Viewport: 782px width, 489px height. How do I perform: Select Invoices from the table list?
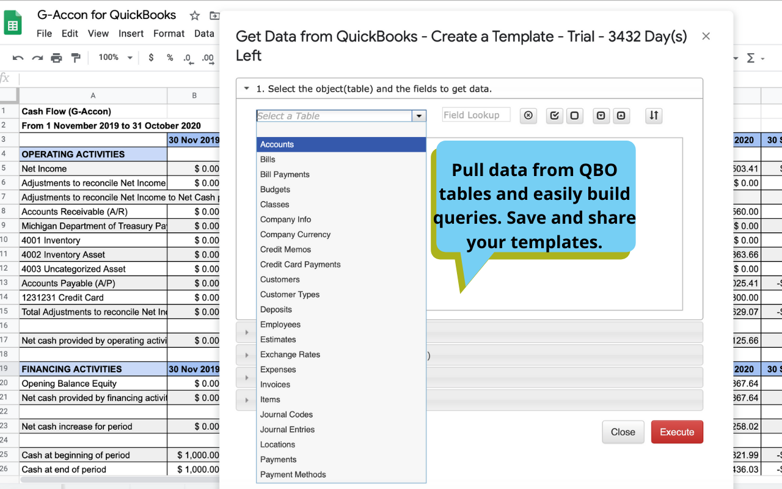[x=275, y=384]
